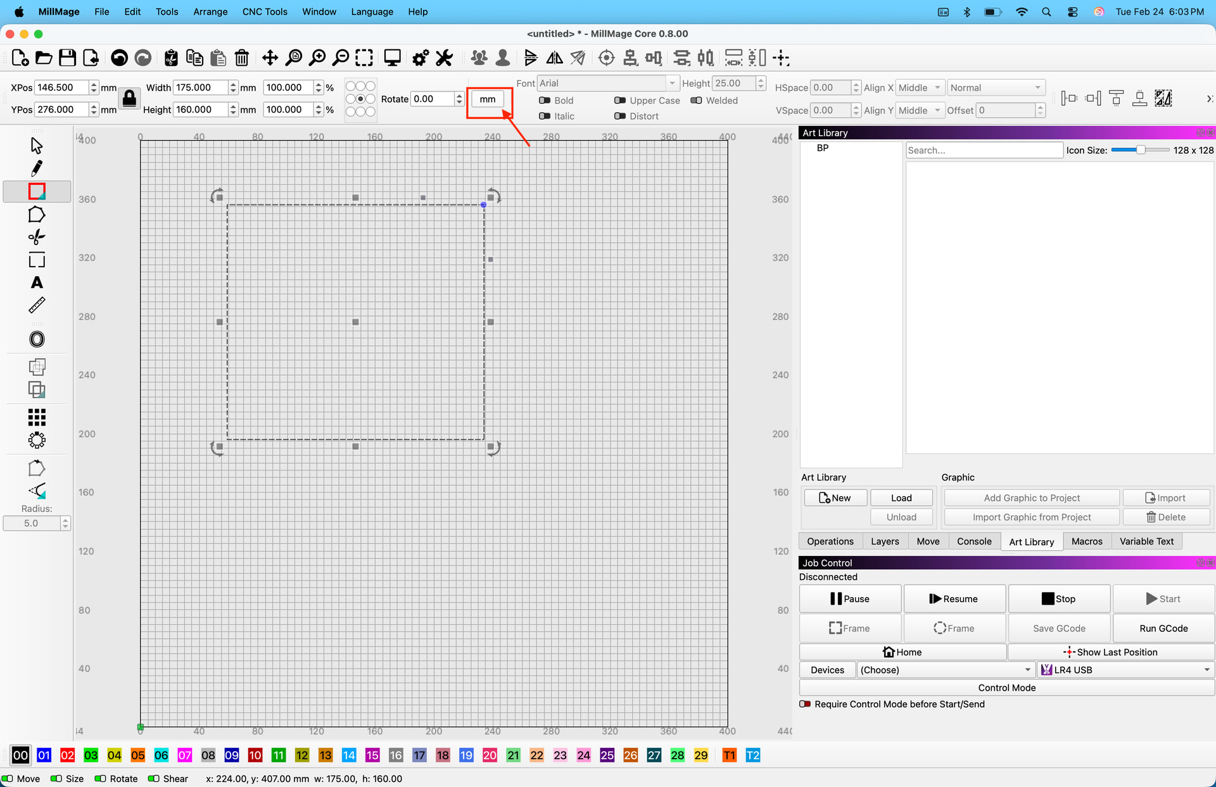The image size is (1216, 787).
Task: Select the pencil Draw Lines tool
Action: tap(37, 168)
